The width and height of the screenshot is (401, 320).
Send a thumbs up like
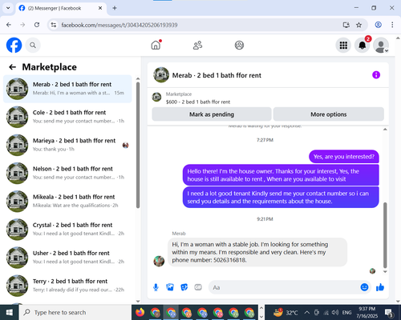(x=380, y=287)
